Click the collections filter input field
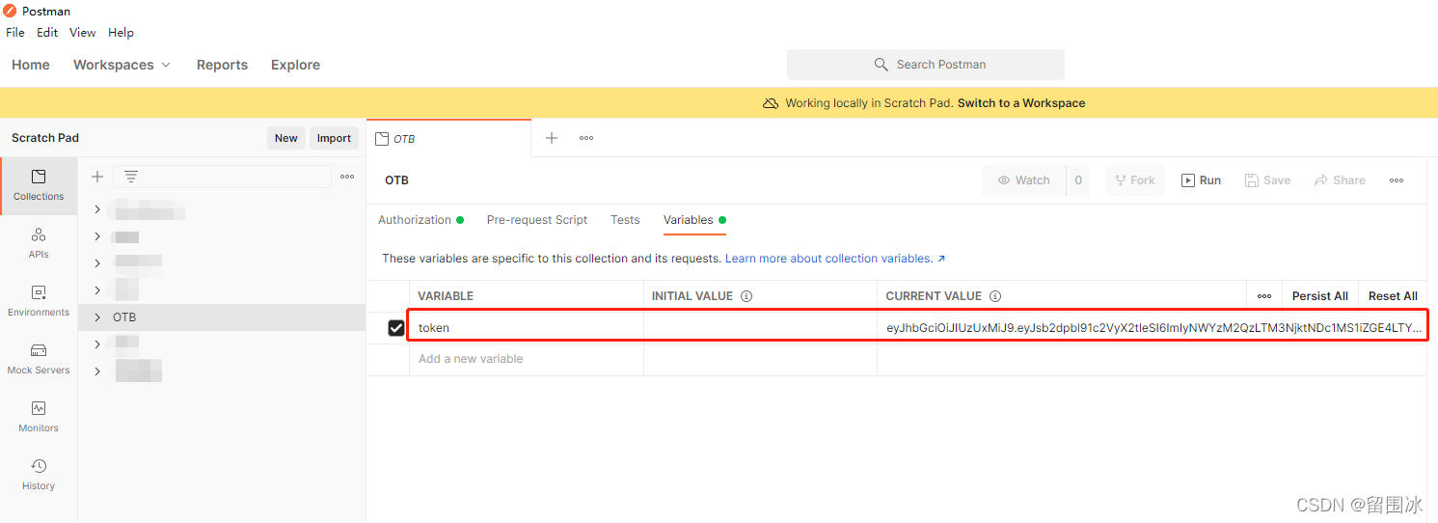 (222, 177)
